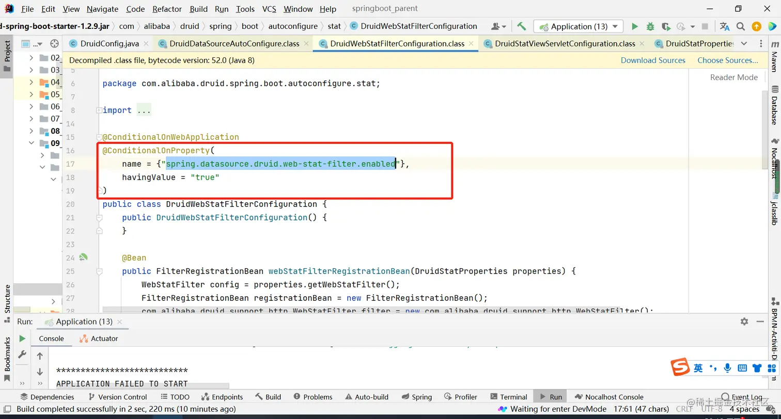Toggle the Bookmarks tool window
The image size is (781, 419).
coord(7,360)
